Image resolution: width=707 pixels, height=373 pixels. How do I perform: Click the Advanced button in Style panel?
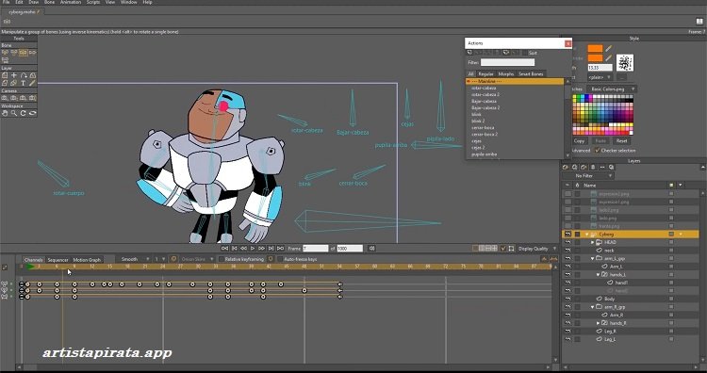point(581,151)
